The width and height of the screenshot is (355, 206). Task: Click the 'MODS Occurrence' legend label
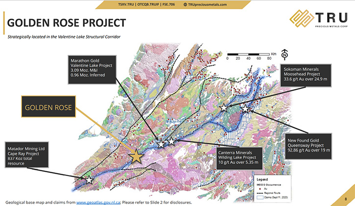[x=269, y=185]
